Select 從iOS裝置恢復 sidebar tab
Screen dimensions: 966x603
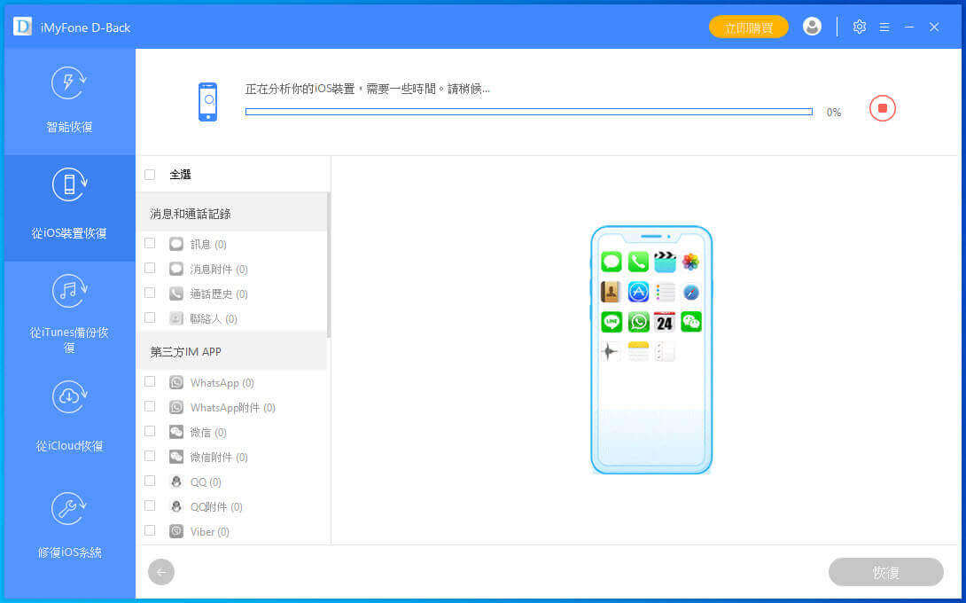70,208
